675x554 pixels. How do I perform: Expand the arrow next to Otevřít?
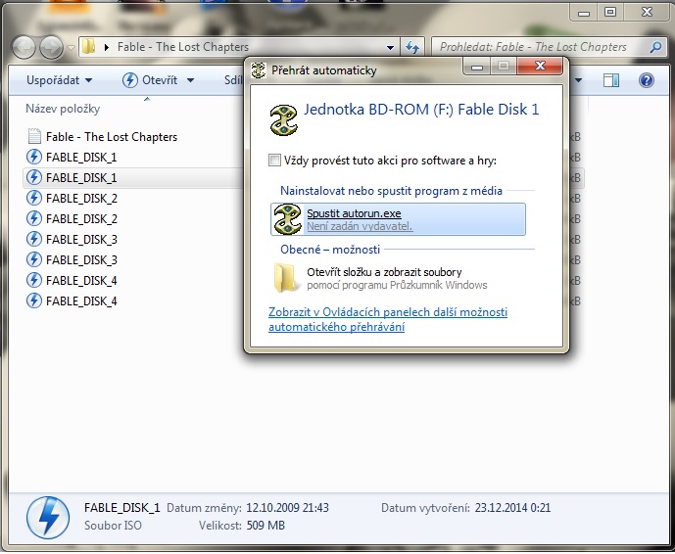coord(191,80)
